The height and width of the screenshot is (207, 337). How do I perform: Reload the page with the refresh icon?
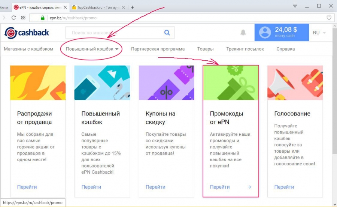pyautogui.click(x=13, y=18)
